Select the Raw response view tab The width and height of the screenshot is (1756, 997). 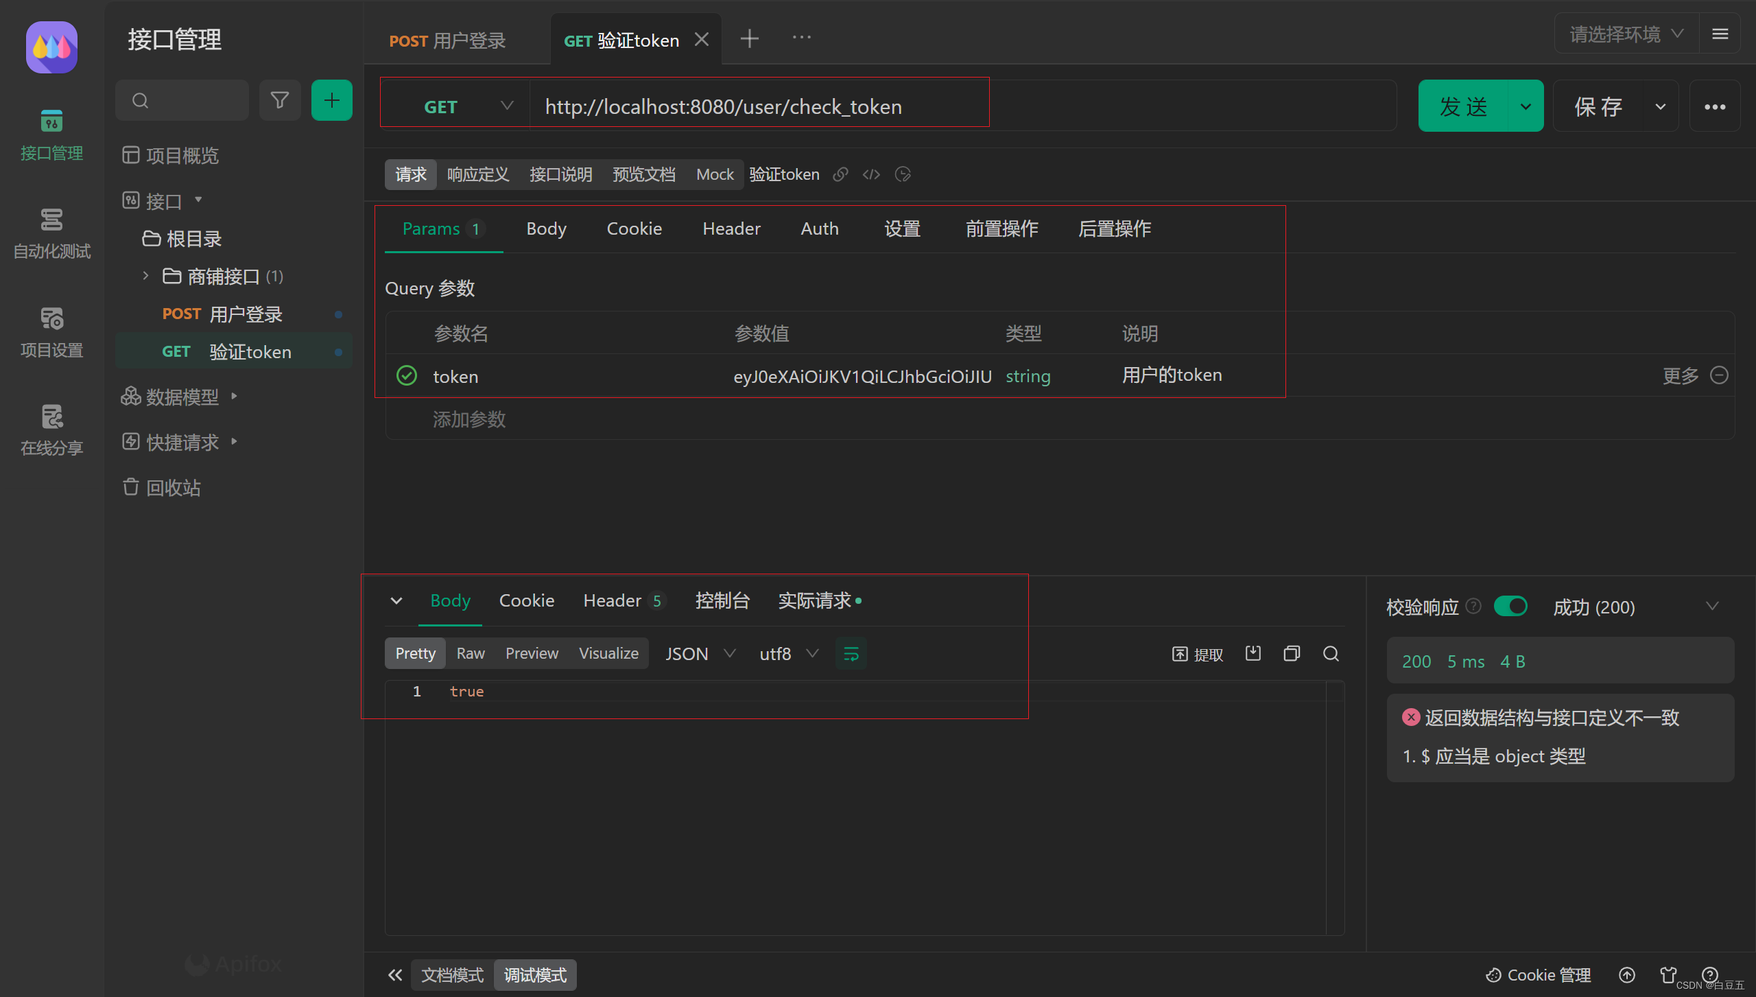coord(471,653)
